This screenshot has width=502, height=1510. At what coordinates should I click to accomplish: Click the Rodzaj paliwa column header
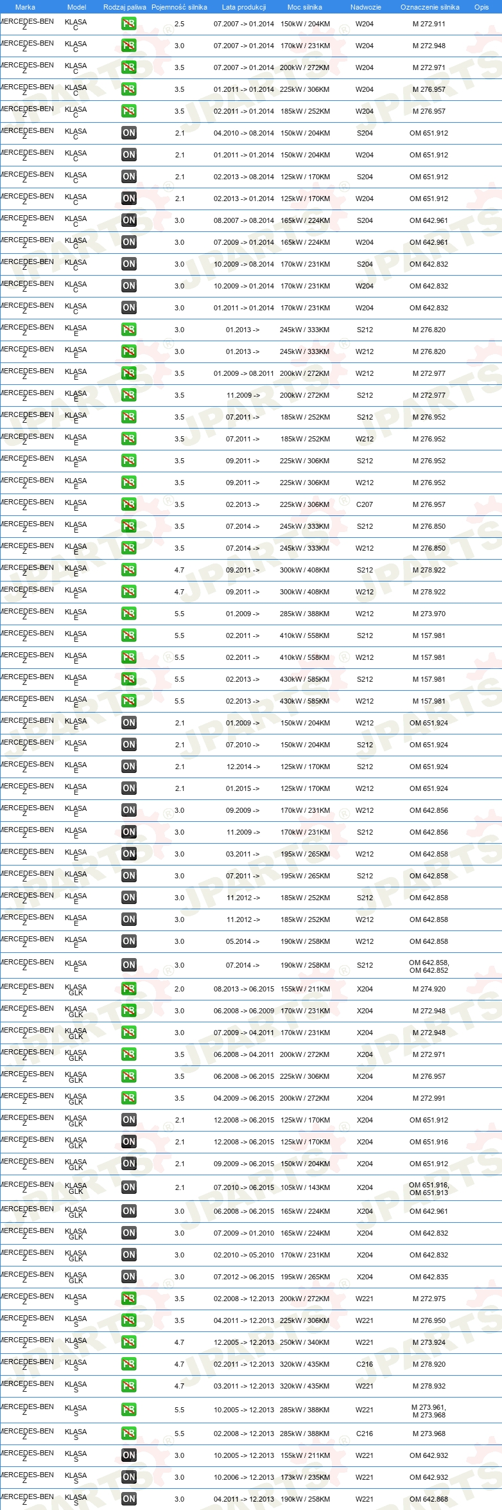pyautogui.click(x=125, y=7)
